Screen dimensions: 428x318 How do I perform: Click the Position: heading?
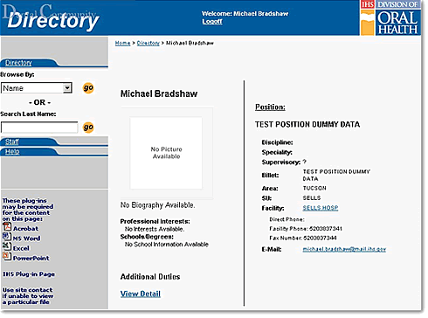coord(270,107)
